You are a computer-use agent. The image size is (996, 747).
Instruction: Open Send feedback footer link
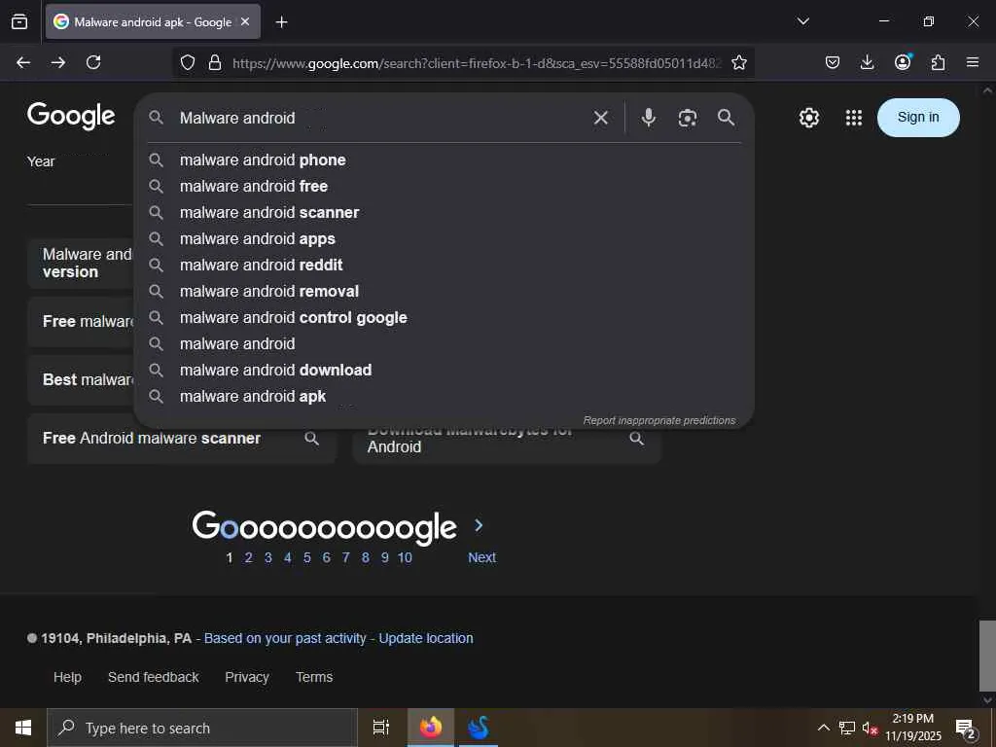pyautogui.click(x=153, y=677)
